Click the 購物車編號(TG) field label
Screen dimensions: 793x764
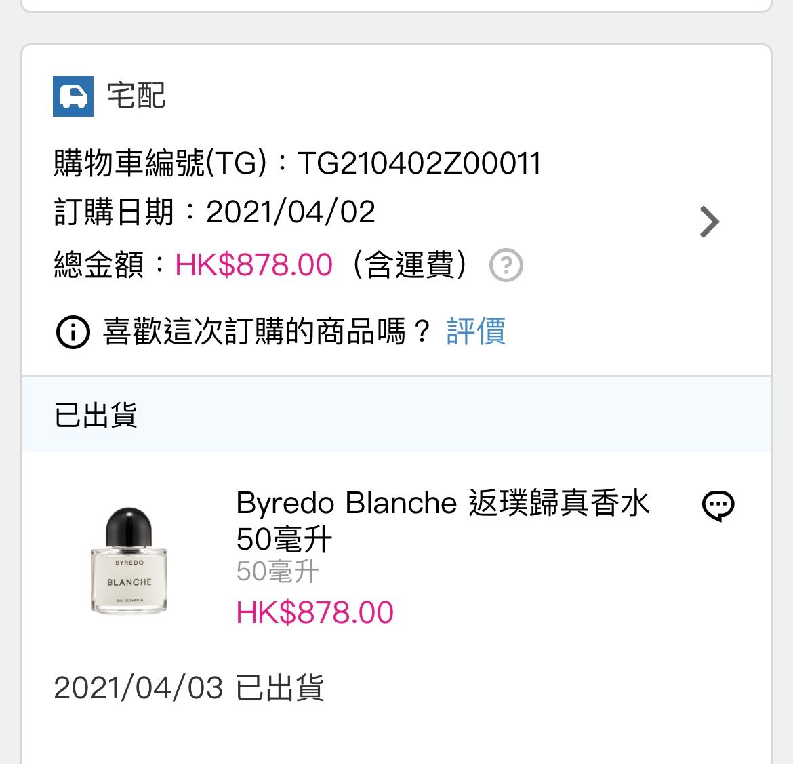pos(160,163)
